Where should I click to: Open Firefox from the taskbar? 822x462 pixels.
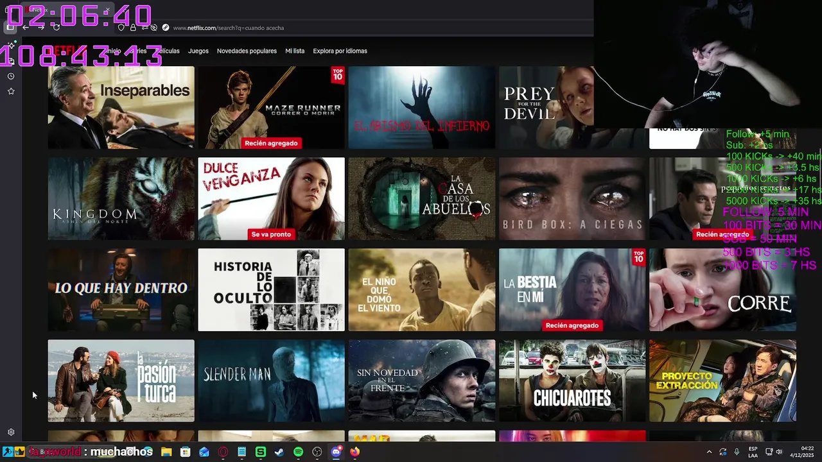pyautogui.click(x=355, y=452)
